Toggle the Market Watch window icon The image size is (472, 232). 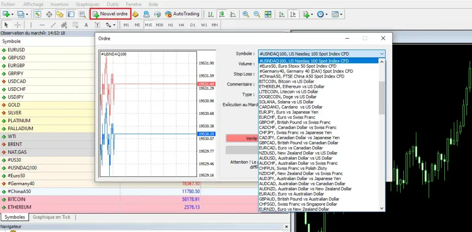point(38,14)
